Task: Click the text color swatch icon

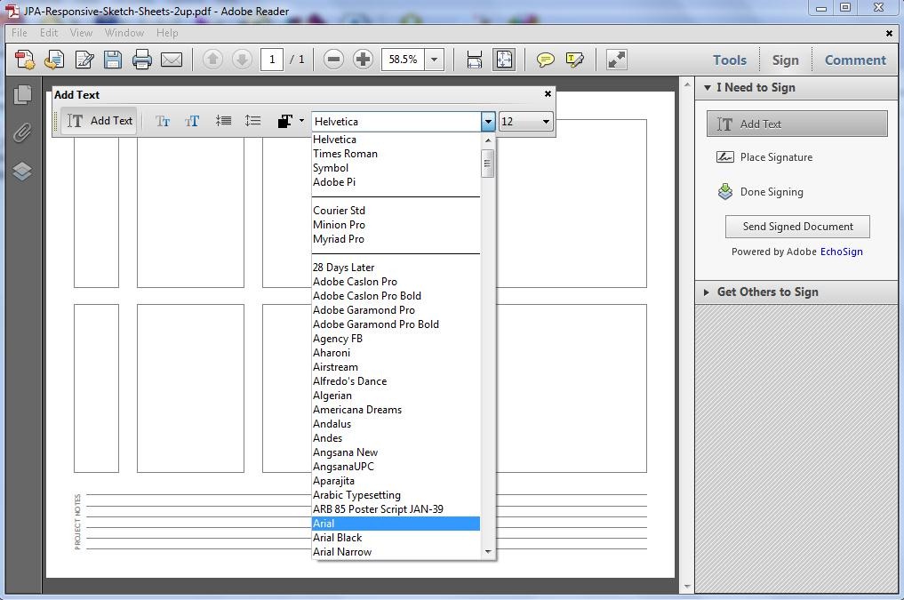Action: (285, 121)
